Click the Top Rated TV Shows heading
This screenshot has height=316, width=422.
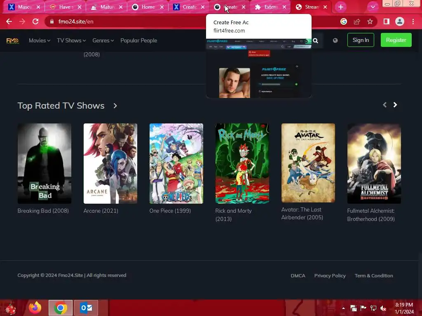pyautogui.click(x=61, y=106)
